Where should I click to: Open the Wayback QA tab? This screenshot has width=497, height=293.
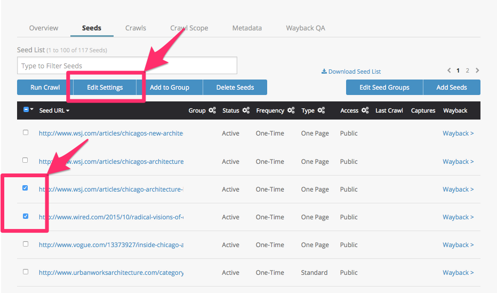[305, 28]
